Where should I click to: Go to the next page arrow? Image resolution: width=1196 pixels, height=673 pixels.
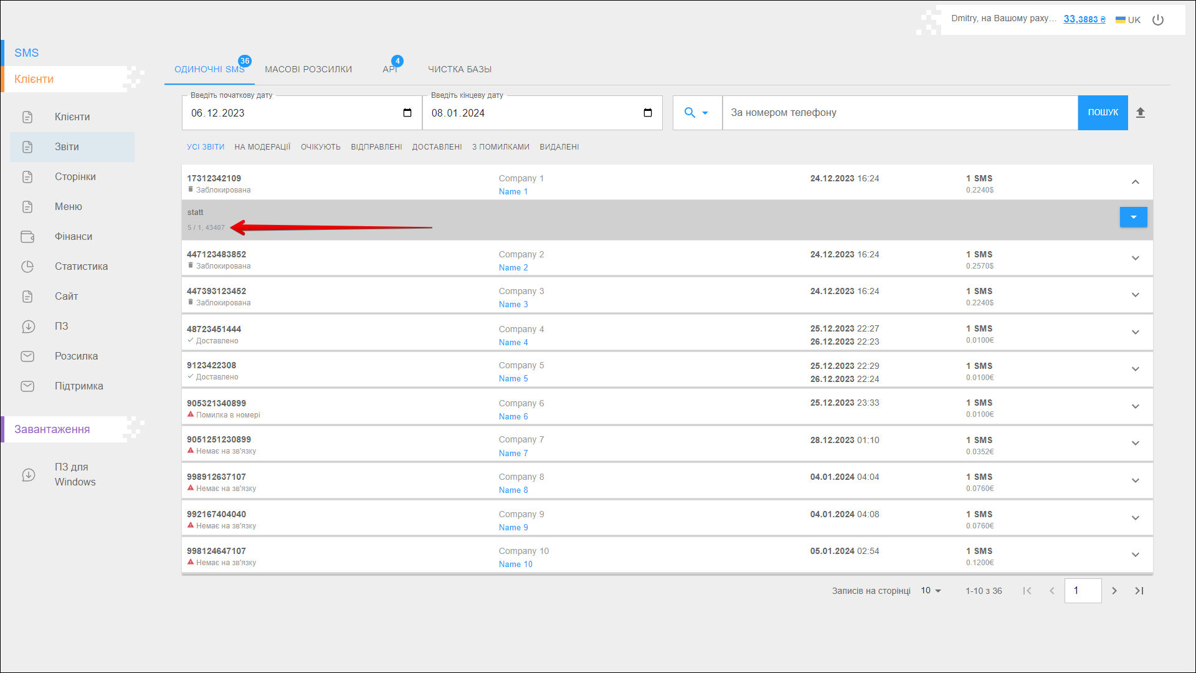[x=1114, y=591]
